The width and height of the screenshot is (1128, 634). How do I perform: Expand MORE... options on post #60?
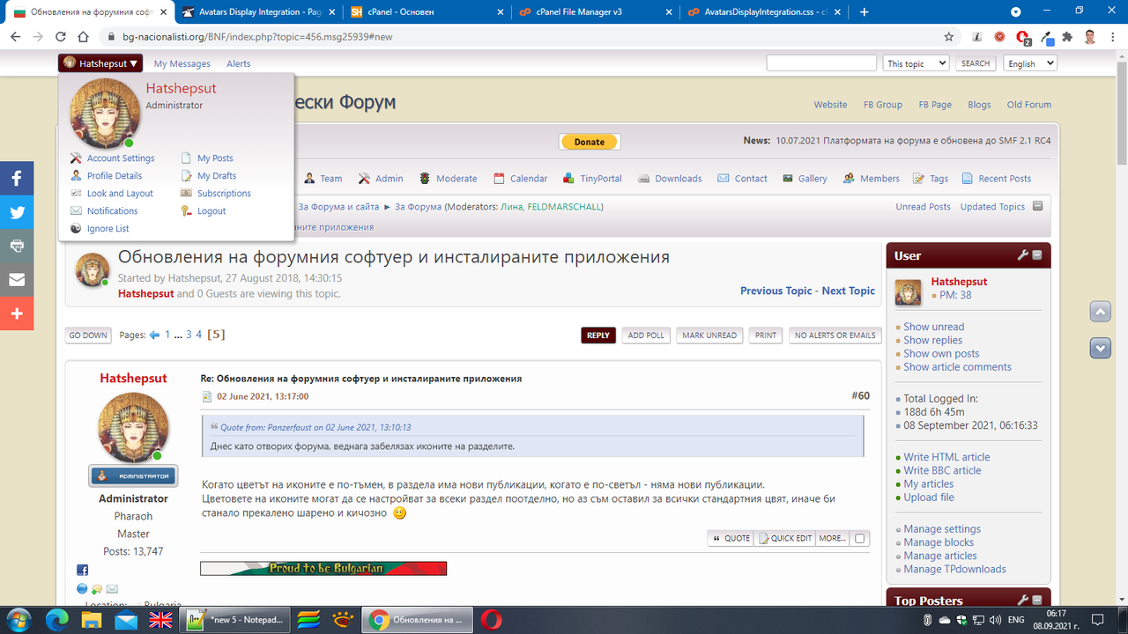(832, 538)
